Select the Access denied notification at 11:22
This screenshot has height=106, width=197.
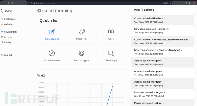tap(162, 62)
